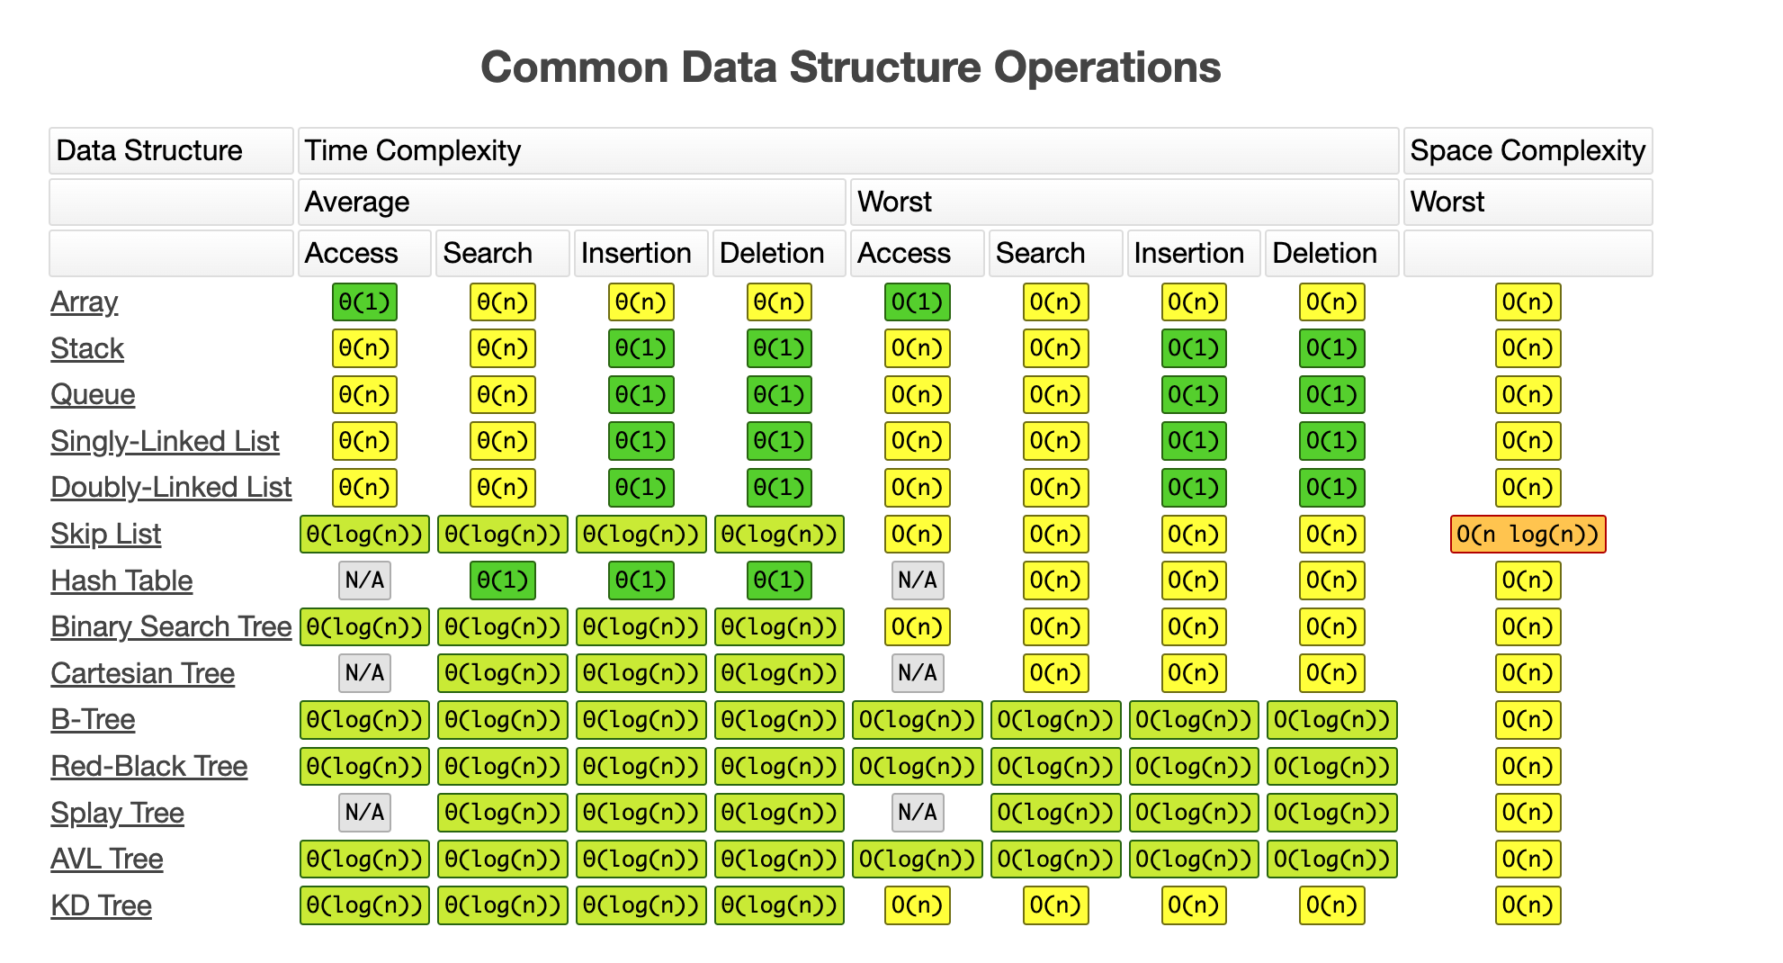This screenshot has height=963, width=1783.
Task: Open the Hash Table link
Action: click(121, 580)
